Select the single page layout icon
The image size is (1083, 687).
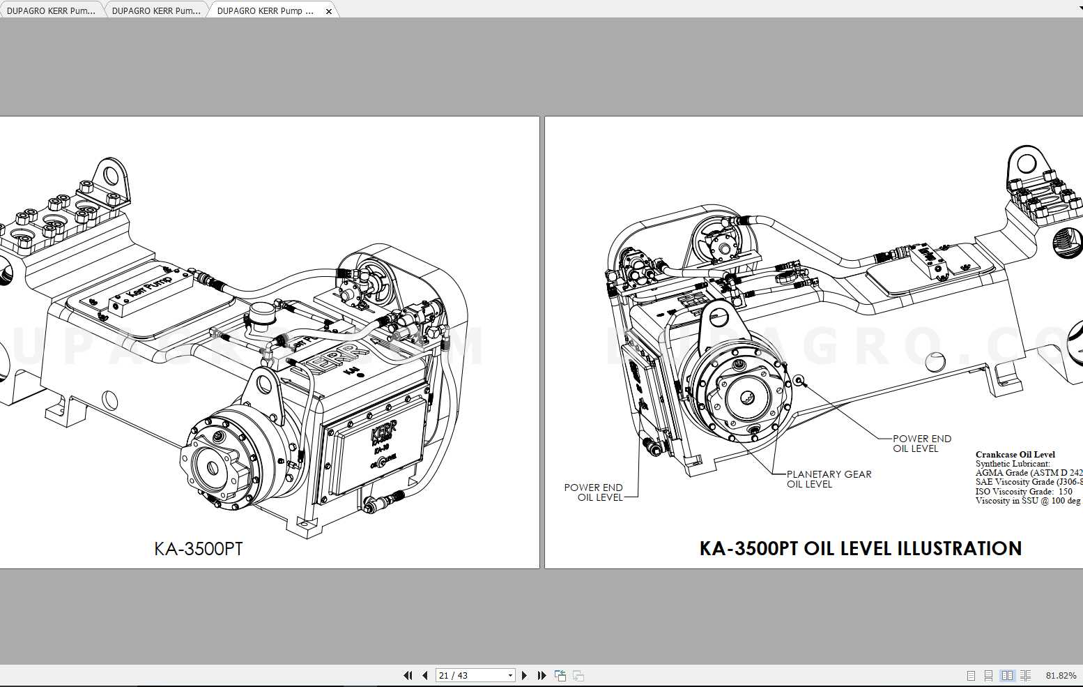pyautogui.click(x=971, y=674)
